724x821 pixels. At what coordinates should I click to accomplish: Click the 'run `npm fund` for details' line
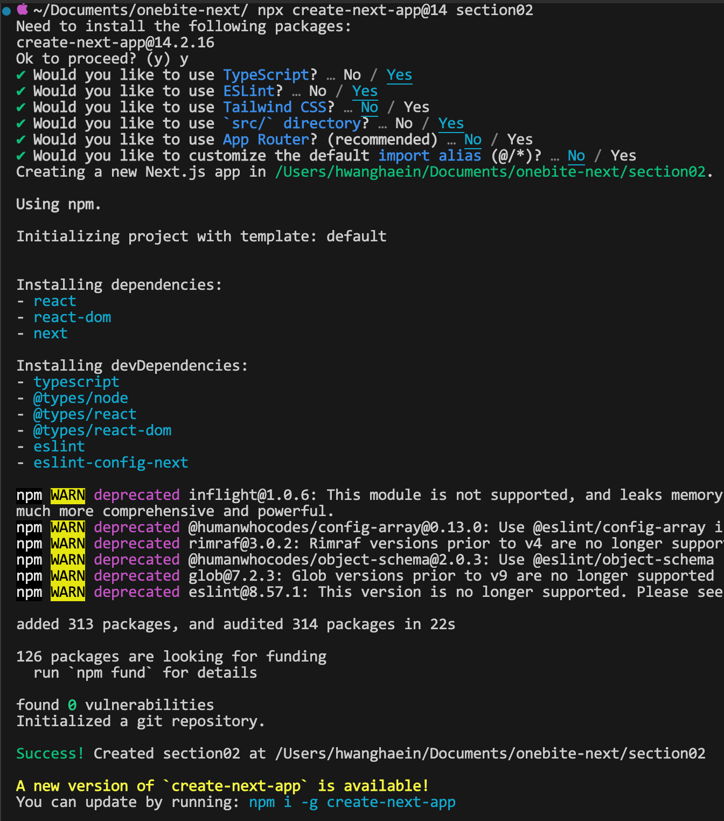coord(145,673)
